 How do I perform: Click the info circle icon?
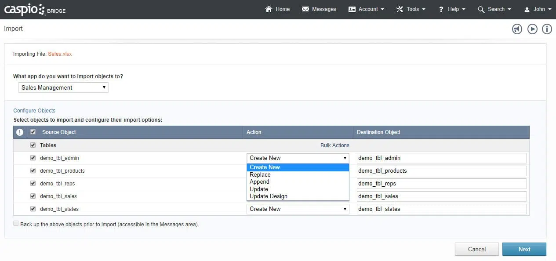[x=547, y=29]
